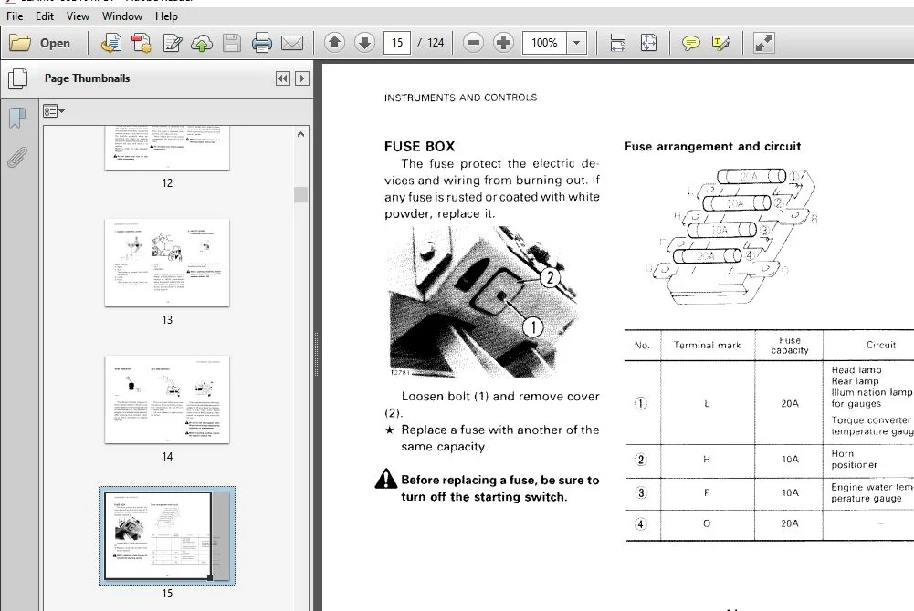914x611 pixels.
Task: Click the thumbnails scrollbar up arrow
Action: point(300,134)
